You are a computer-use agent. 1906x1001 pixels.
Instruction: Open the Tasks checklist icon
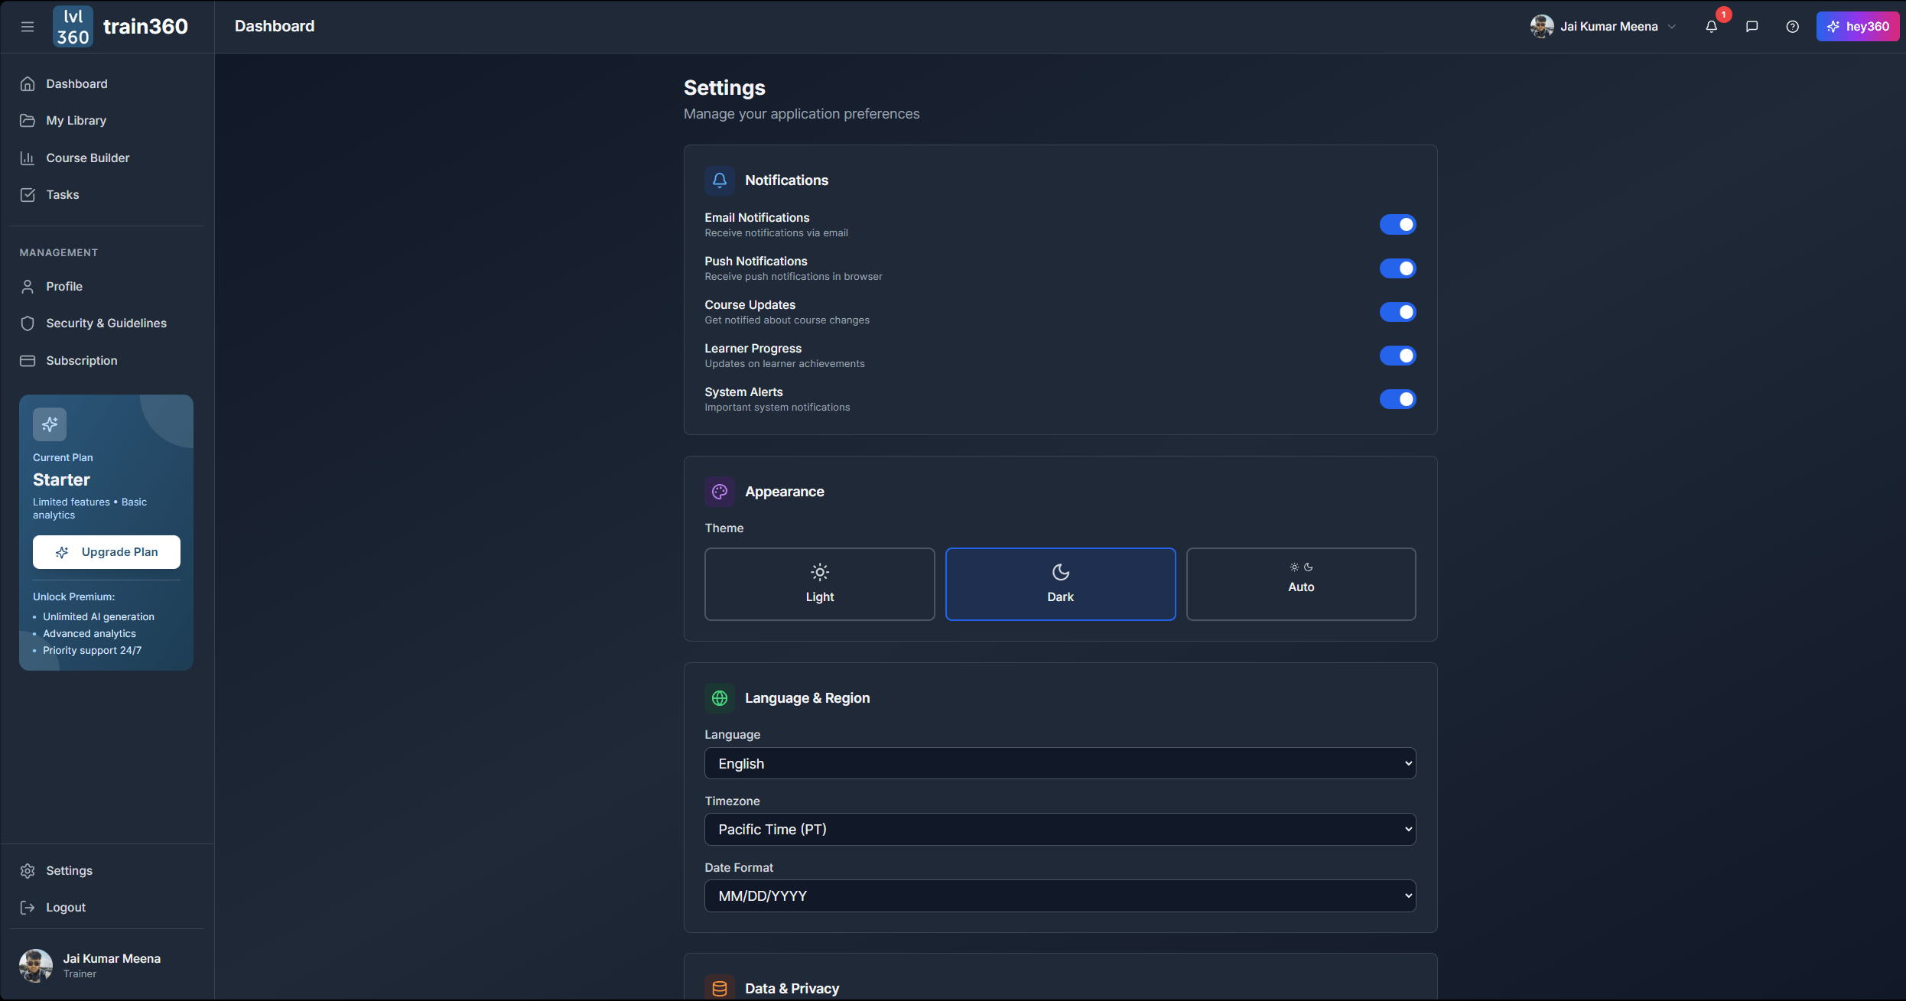(28, 194)
